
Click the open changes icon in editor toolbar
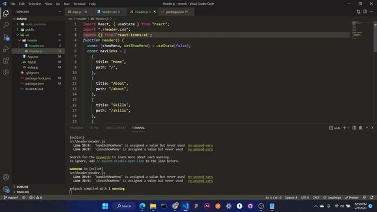(x=359, y=12)
